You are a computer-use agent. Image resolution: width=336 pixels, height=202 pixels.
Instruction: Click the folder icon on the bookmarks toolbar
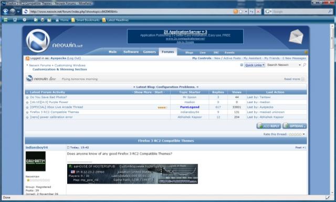[x=36, y=20]
